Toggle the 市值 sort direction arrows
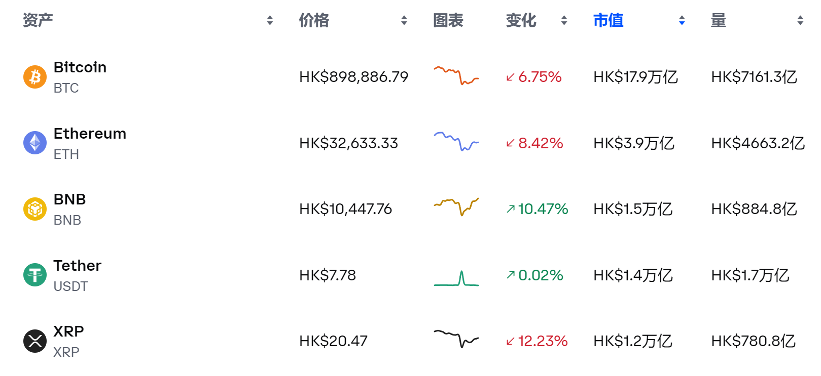Image resolution: width=821 pixels, height=376 pixels. tap(682, 20)
